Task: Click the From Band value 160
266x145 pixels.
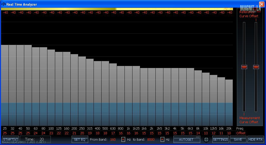Action: pyautogui.click(x=113, y=140)
